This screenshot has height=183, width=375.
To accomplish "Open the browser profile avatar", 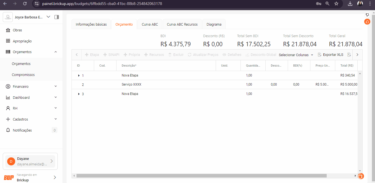I will pos(360,4).
